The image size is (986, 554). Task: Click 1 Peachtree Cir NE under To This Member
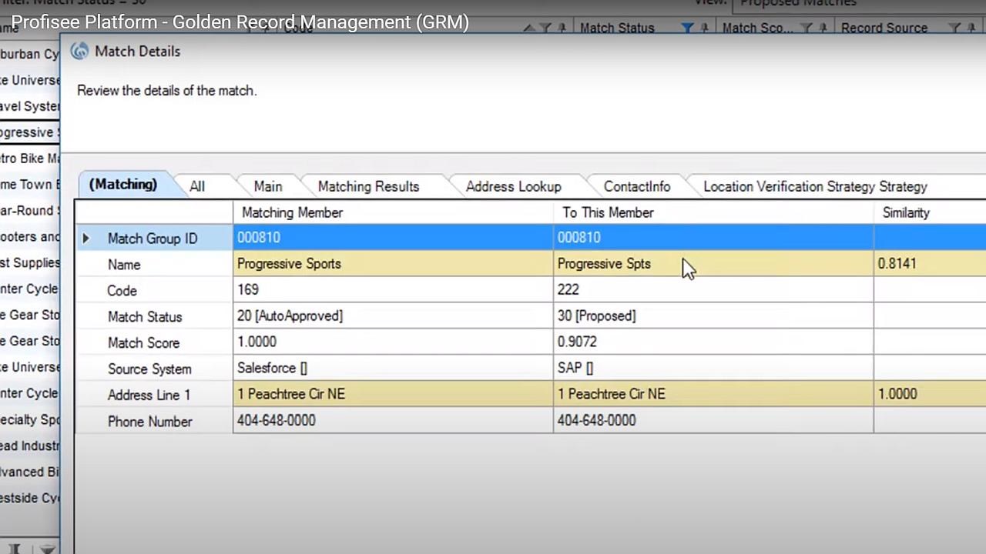click(x=713, y=394)
